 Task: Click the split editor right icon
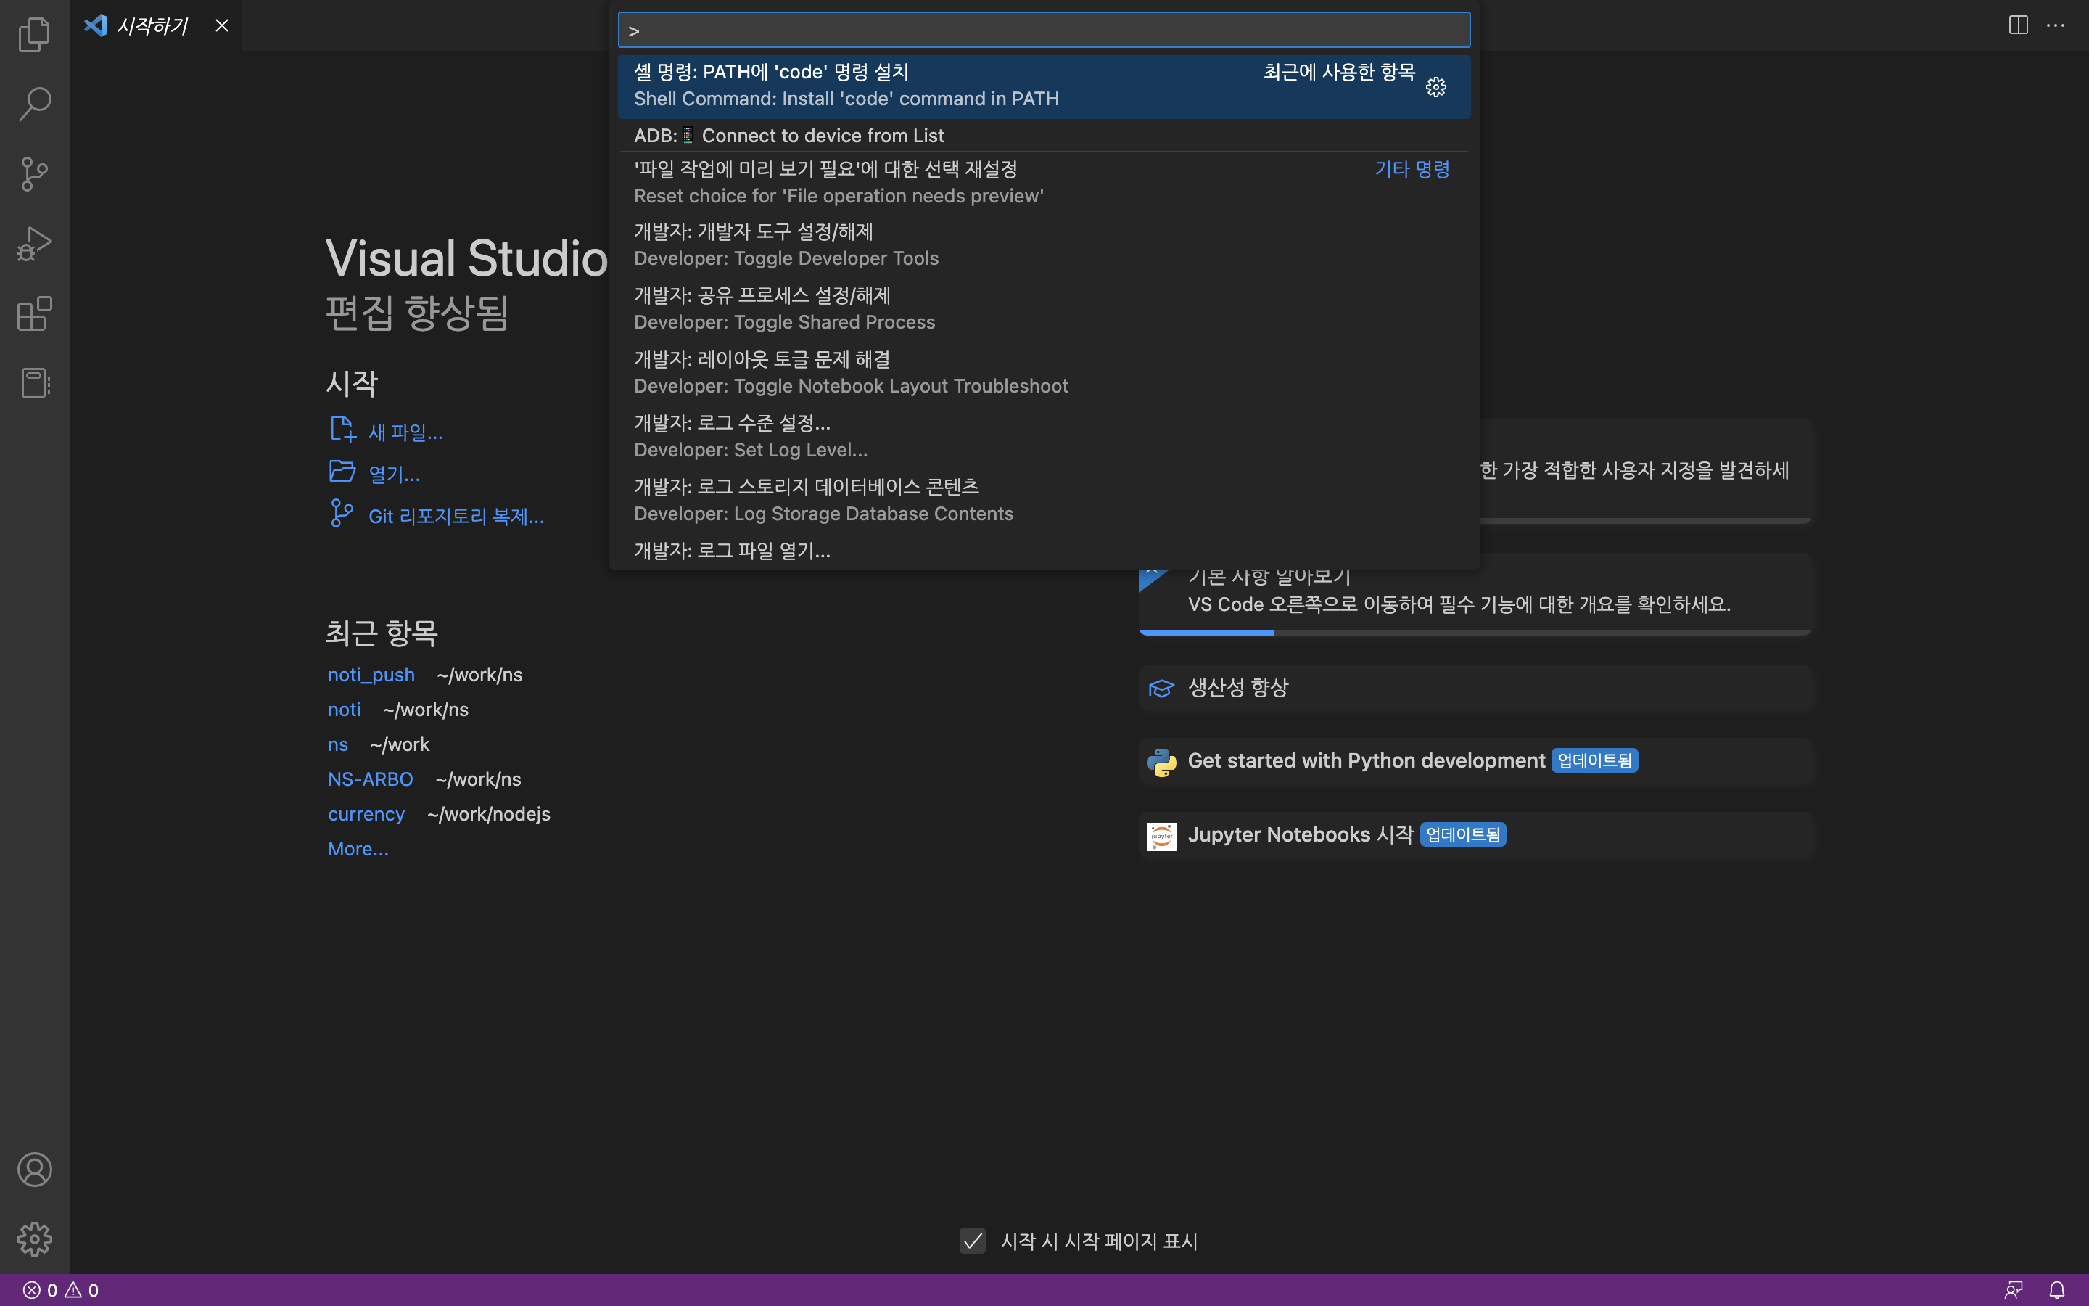click(x=2018, y=25)
